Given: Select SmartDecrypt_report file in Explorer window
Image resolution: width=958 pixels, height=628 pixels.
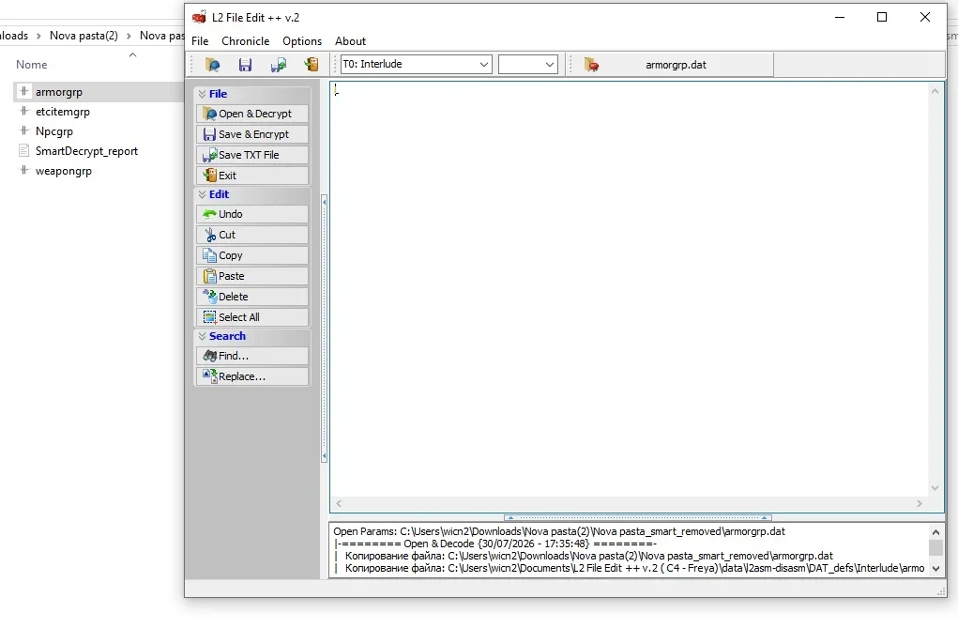Looking at the screenshot, I should (86, 151).
